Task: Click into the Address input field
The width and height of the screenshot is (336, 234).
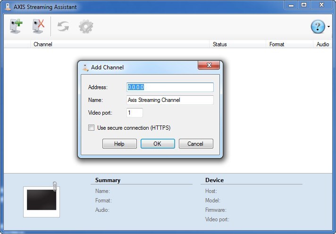Action: tap(170, 87)
